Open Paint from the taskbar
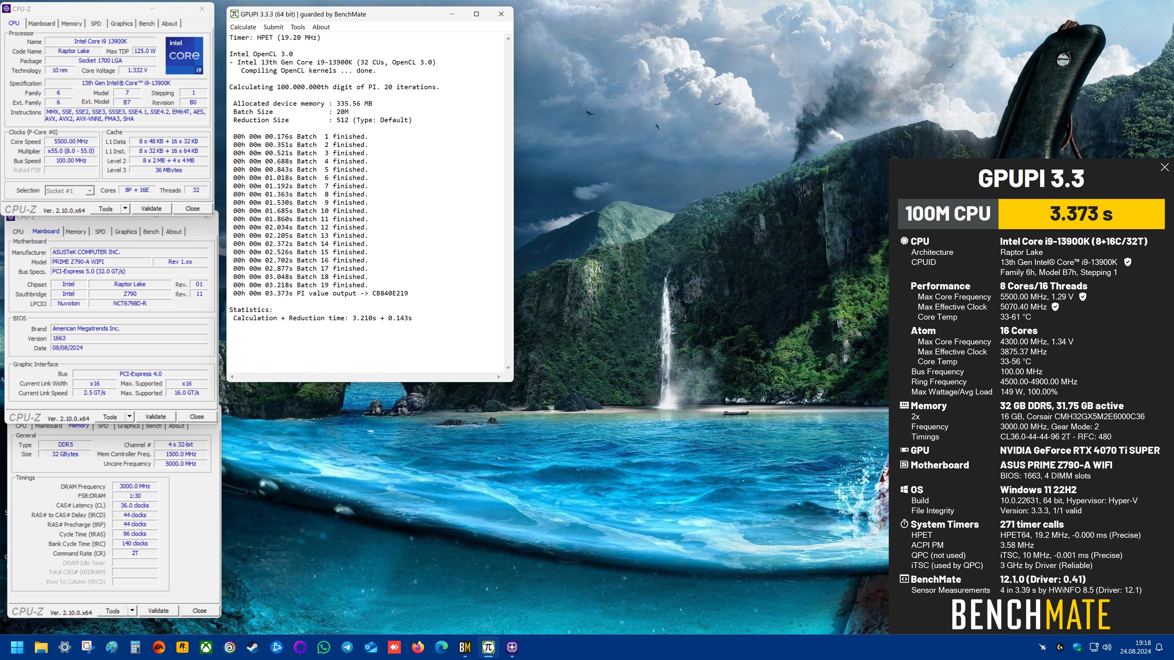 [112, 647]
